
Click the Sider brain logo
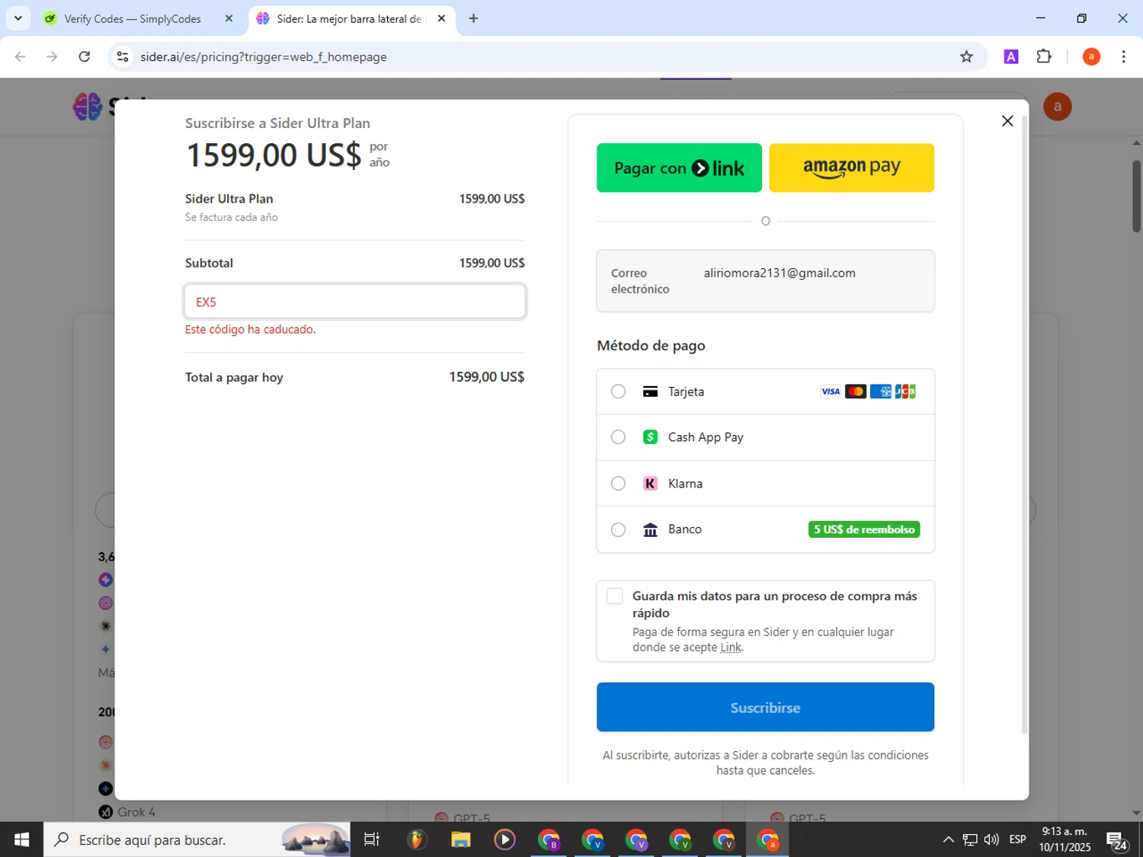pyautogui.click(x=88, y=107)
